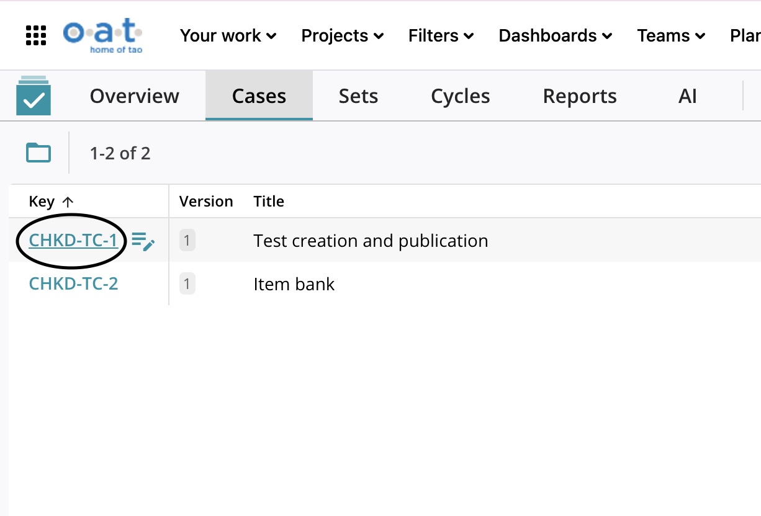
Task: Select the AI tab
Action: (687, 96)
